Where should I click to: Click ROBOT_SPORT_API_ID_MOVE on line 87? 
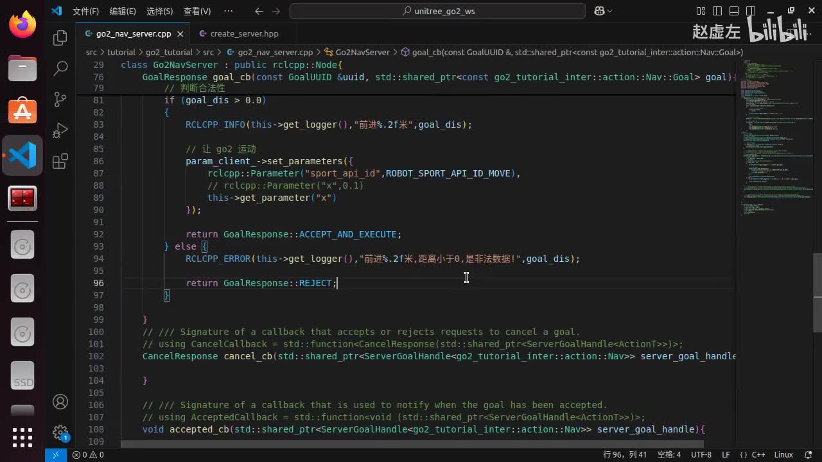448,173
